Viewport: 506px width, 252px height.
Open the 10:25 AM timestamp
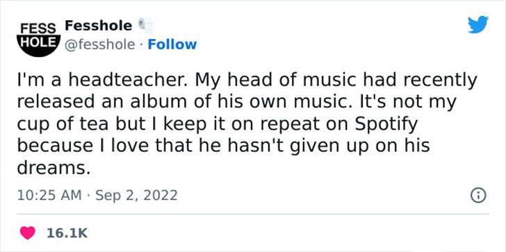[x=49, y=195]
